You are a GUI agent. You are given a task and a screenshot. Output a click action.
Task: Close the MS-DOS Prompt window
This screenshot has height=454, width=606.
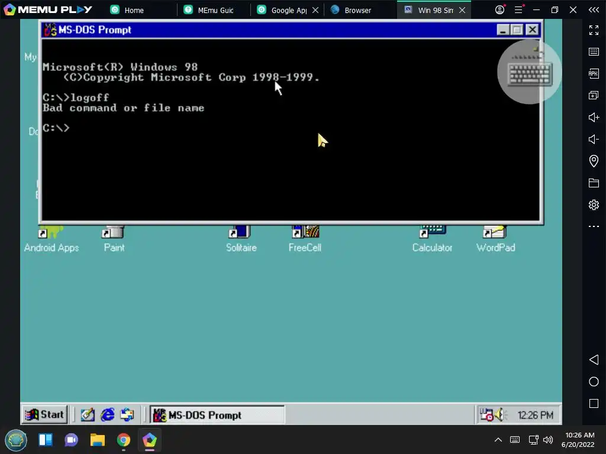pyautogui.click(x=532, y=30)
